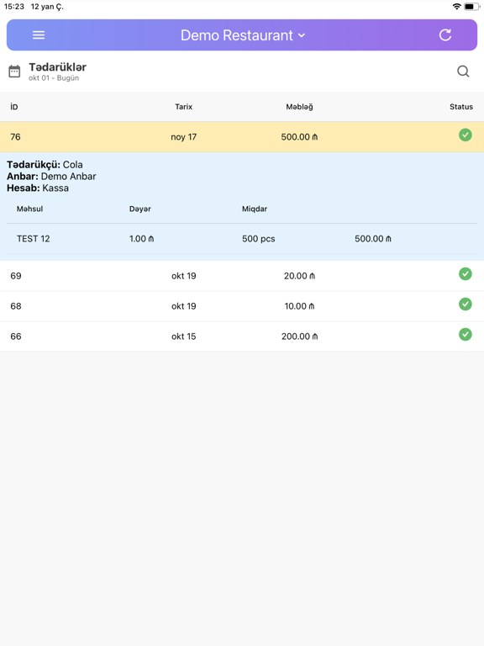484x646 pixels.
Task: Click the Miqdar column label
Action: (x=255, y=209)
